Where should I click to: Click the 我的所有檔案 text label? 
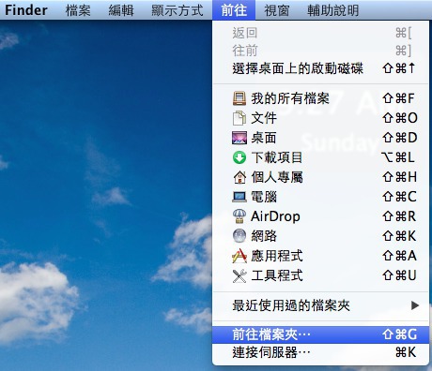290,98
